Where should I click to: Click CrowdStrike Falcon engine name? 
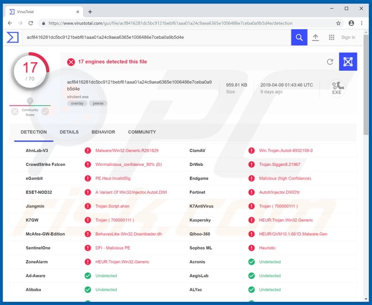coord(45,165)
